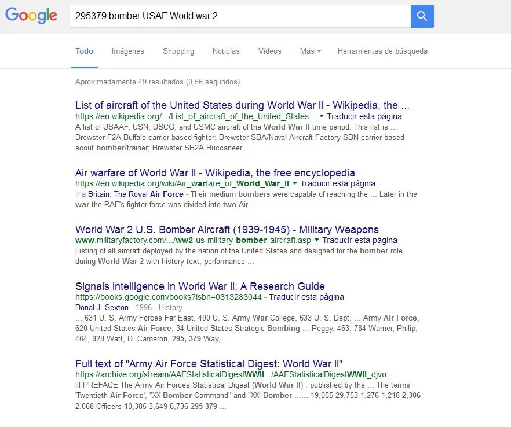511x427 pixels.
Task: Click the books.google.com isbn URL text
Action: pos(169,297)
